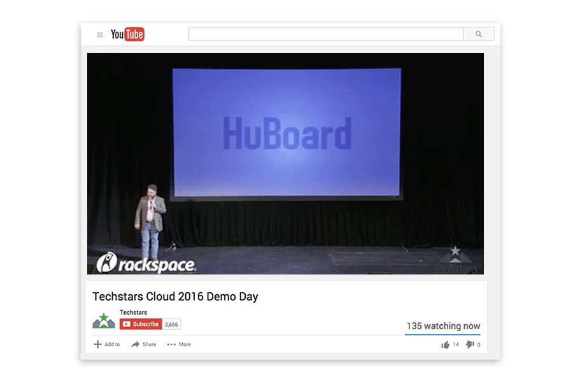573x384 pixels.
Task: Share this video
Action: [x=144, y=344]
